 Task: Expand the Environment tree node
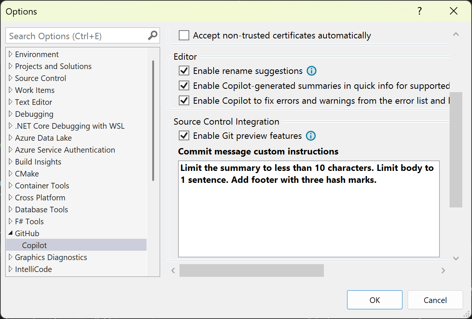[x=10, y=54]
